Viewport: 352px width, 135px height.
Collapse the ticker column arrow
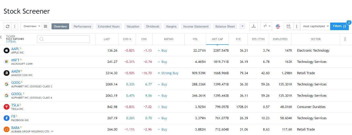1,37
